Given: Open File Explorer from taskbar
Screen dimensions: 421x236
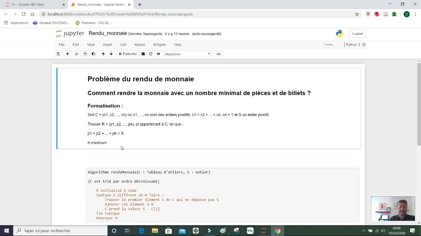Looking at the screenshot, I should [x=155, y=230].
